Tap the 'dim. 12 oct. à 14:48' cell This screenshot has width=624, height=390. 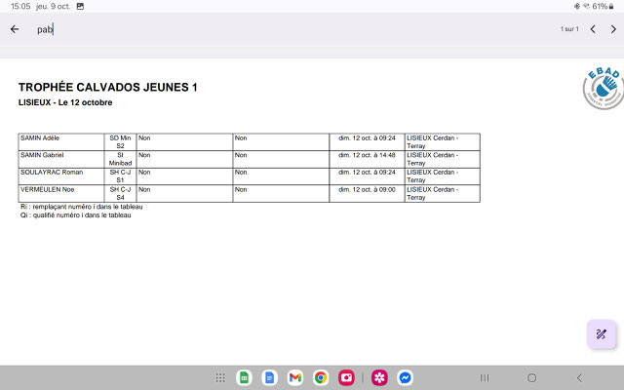tap(367, 159)
